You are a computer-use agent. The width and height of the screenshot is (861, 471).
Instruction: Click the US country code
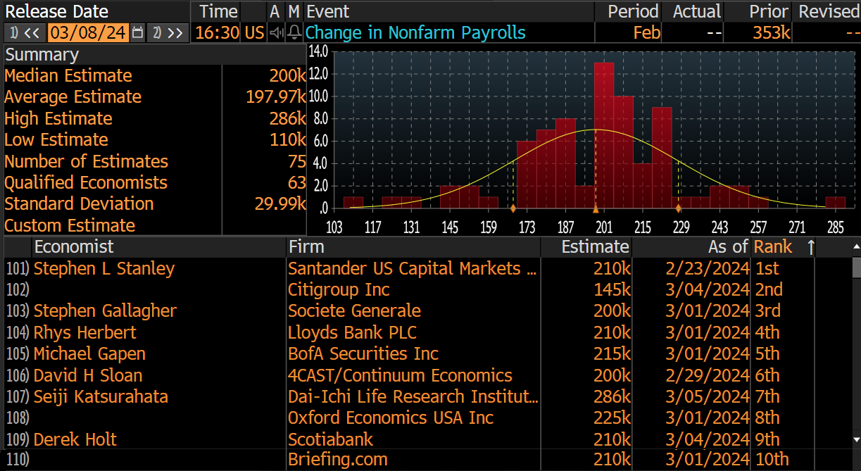(x=254, y=33)
